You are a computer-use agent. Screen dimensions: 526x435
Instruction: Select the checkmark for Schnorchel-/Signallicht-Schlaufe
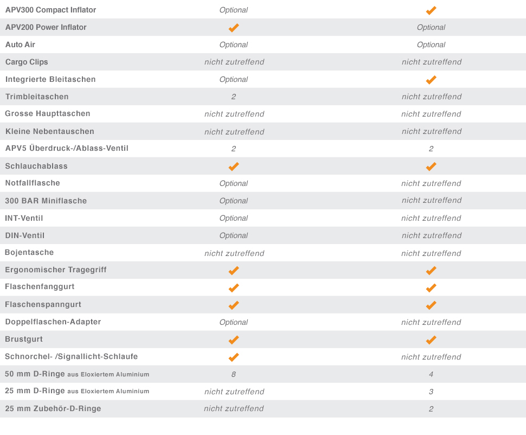pos(234,357)
